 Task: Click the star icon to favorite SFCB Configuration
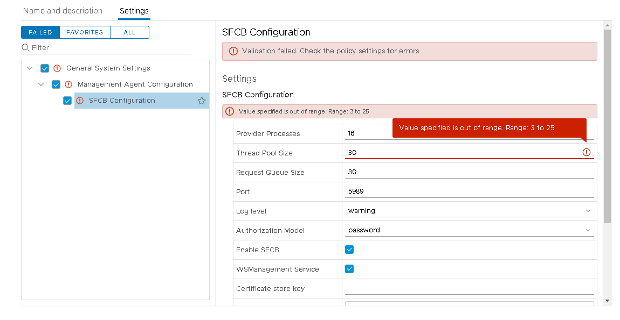tap(201, 100)
